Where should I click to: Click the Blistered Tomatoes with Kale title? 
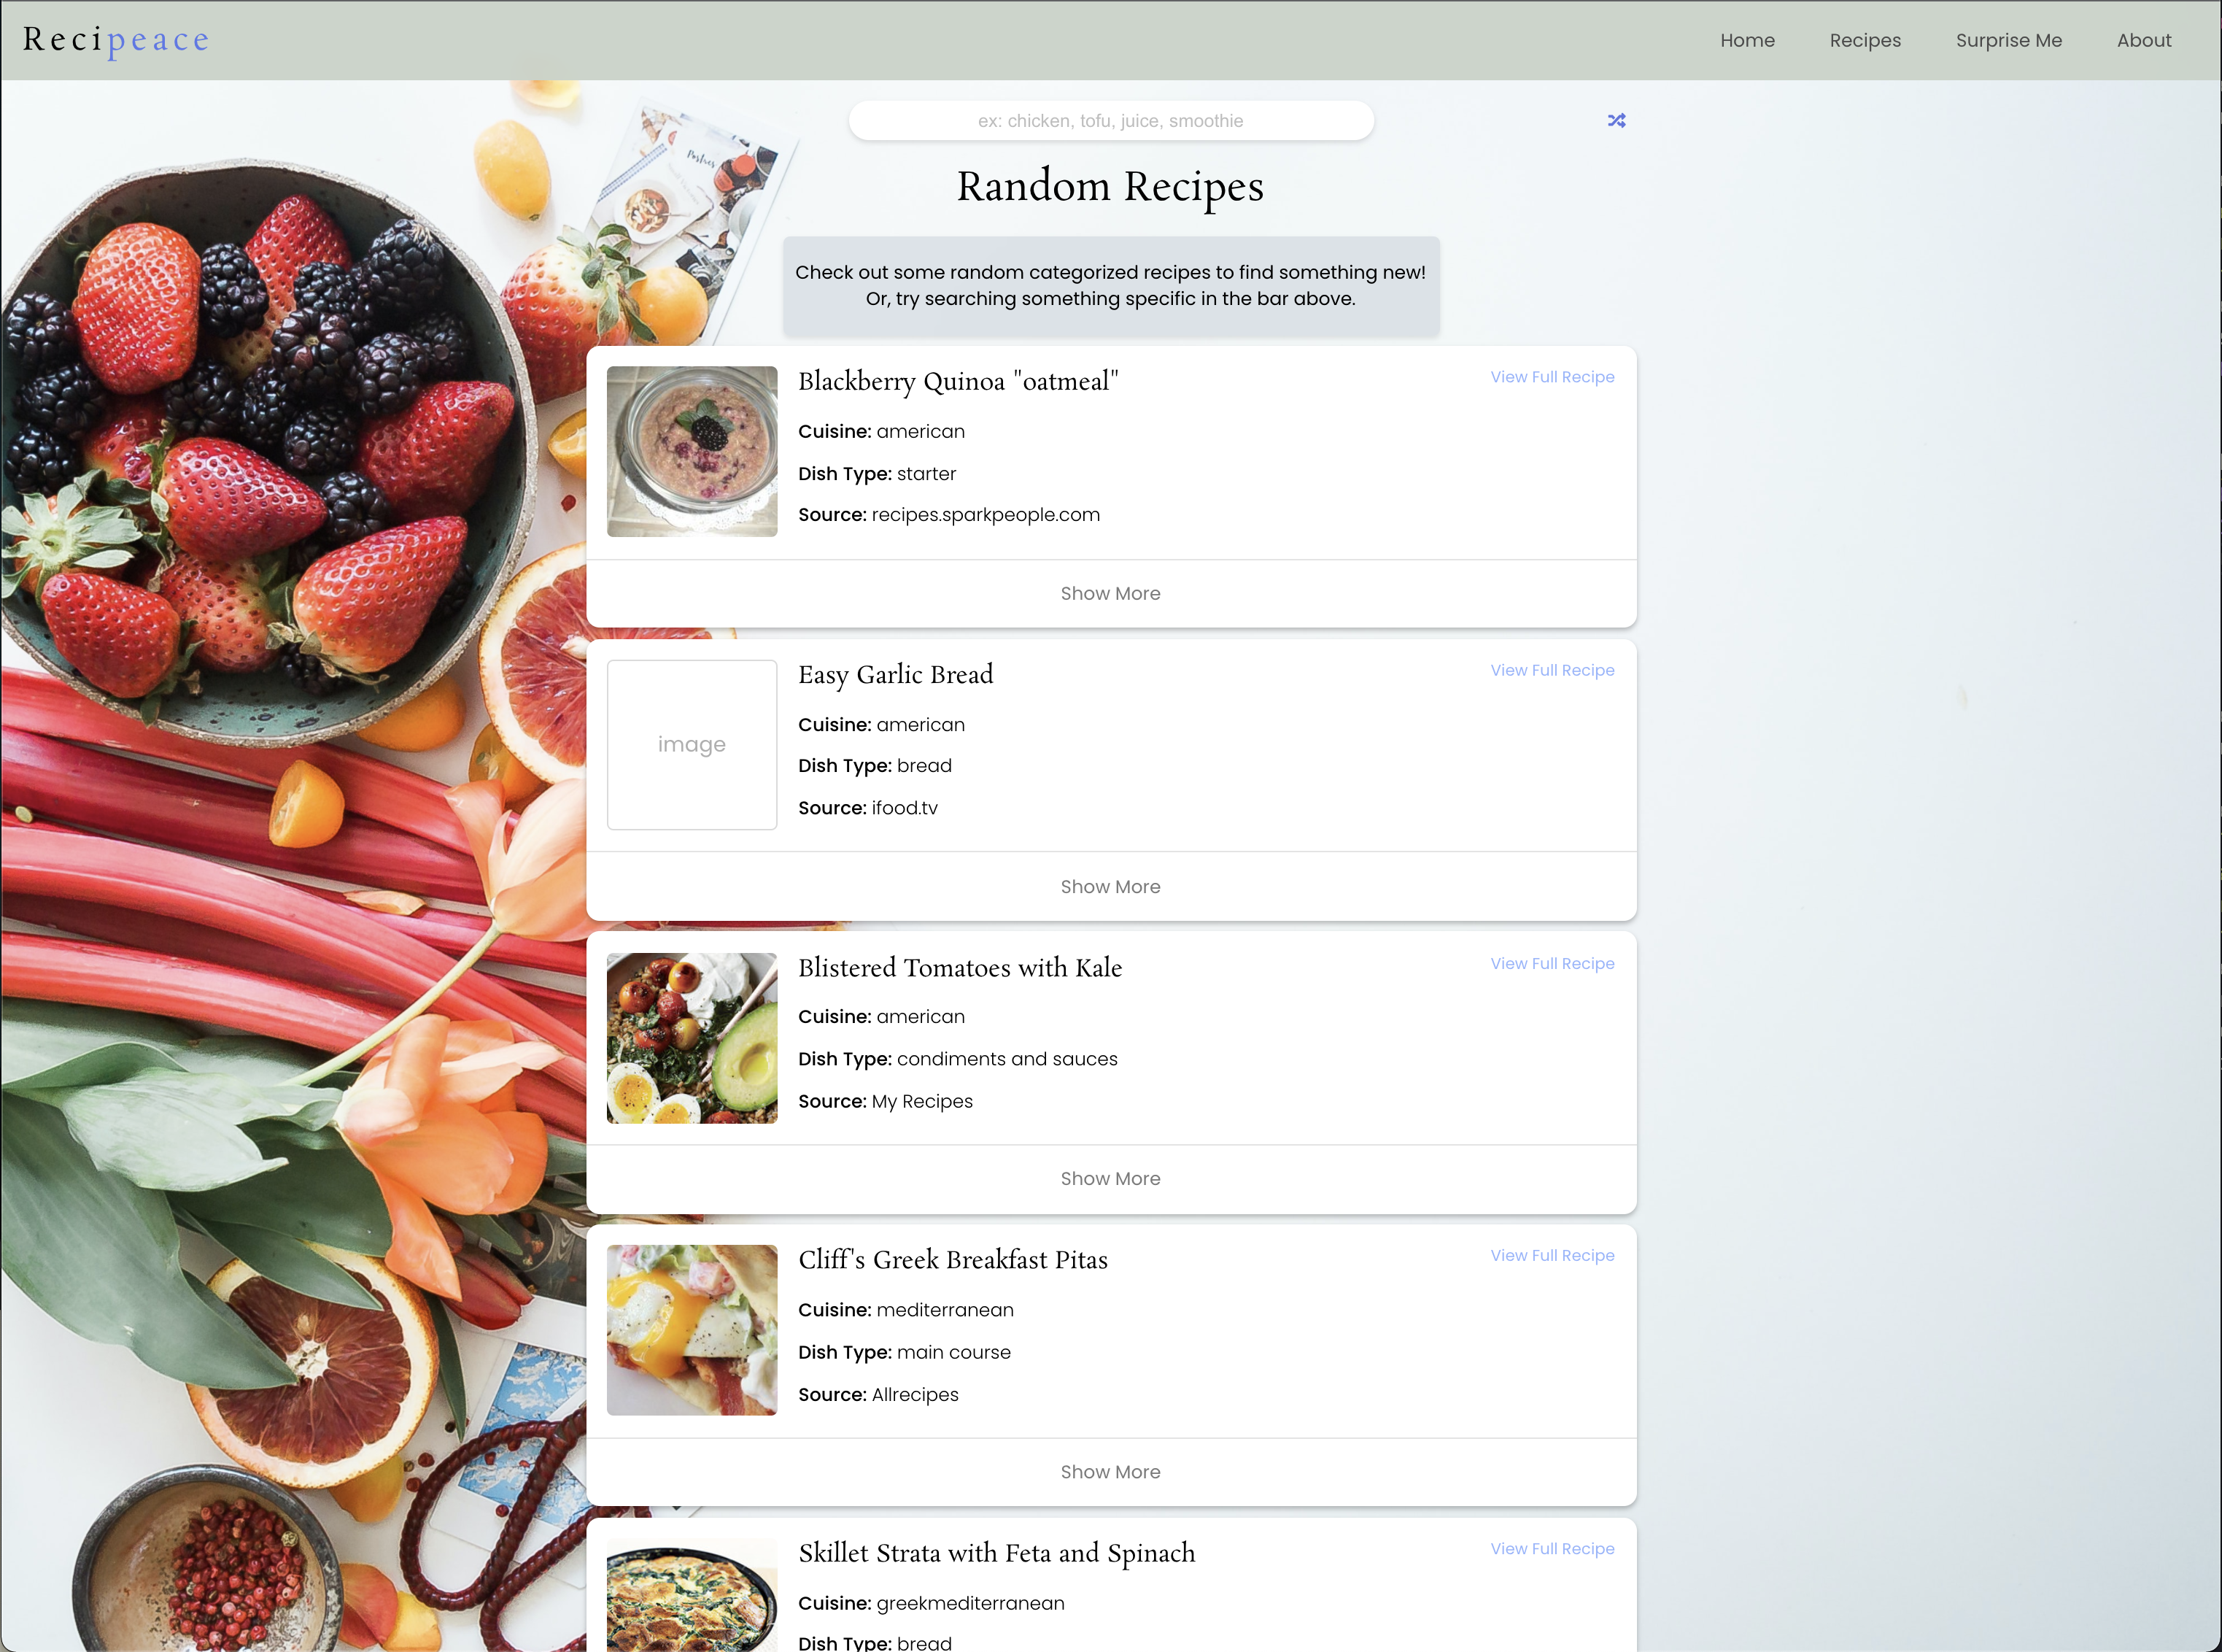point(959,967)
